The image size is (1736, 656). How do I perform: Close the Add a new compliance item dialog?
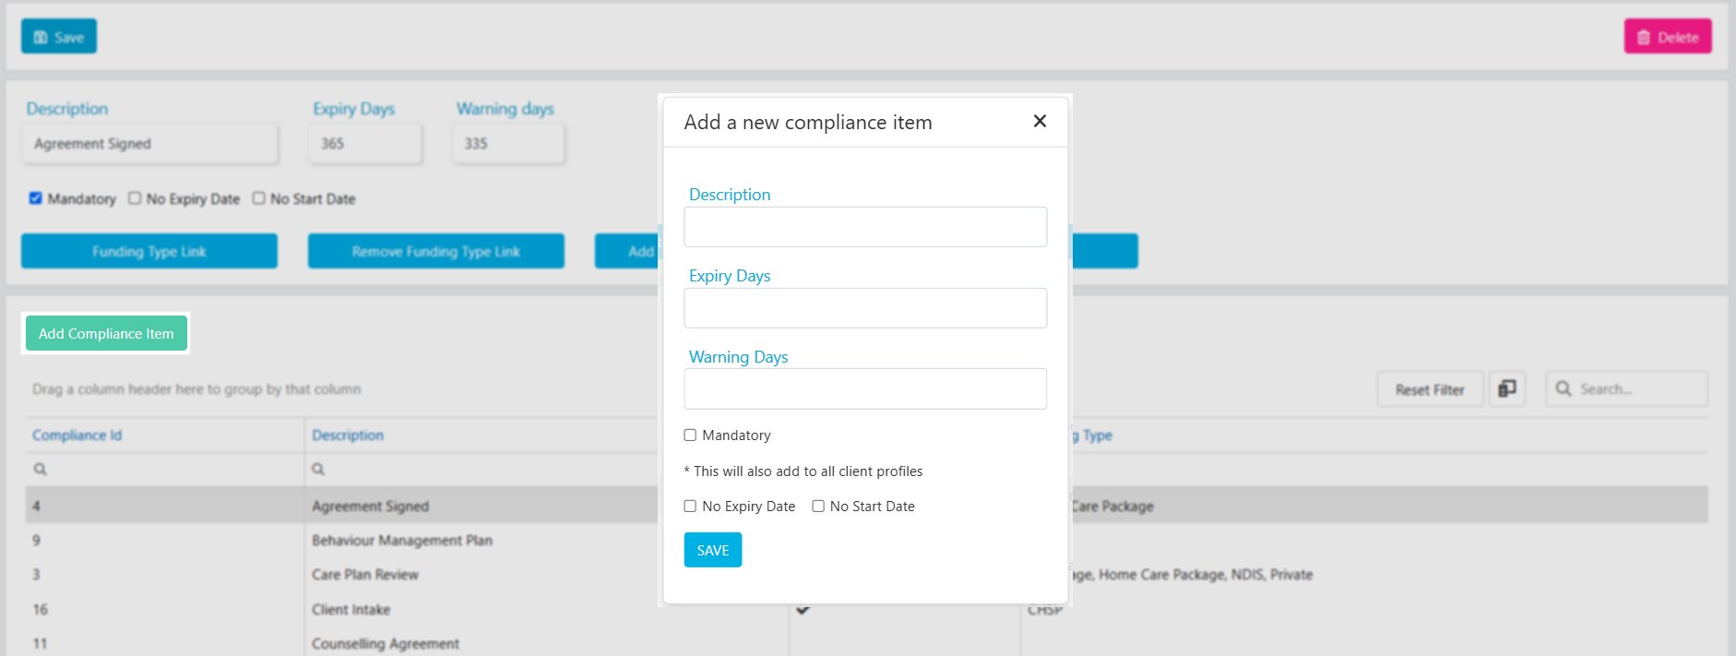1040,121
